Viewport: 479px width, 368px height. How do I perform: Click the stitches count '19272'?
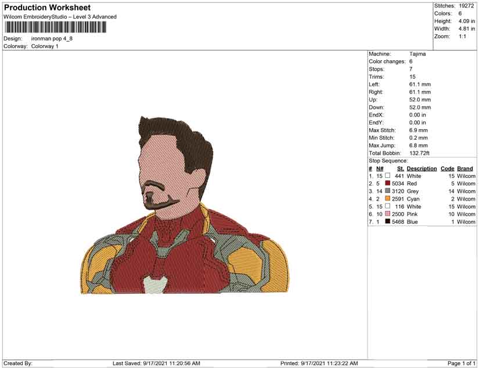point(466,6)
